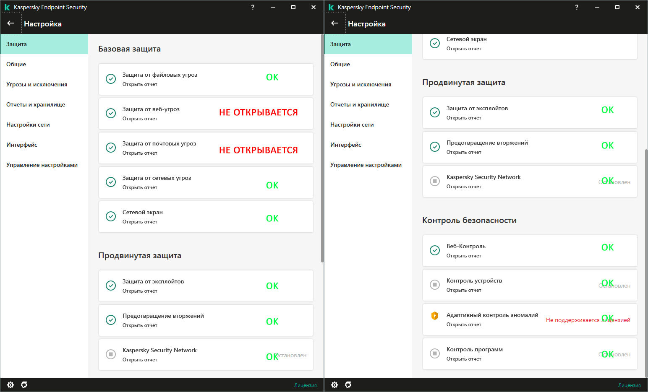The image size is (648, 392).
Task: Open Настройки сети in left sidebar
Action: tap(44, 125)
